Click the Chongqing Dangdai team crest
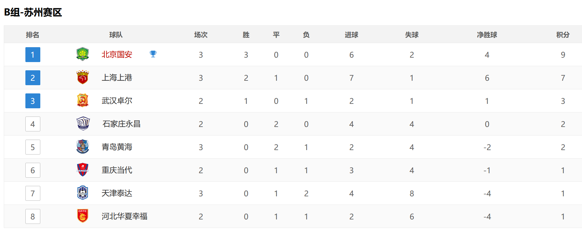This screenshot has width=582, height=234. point(83,170)
